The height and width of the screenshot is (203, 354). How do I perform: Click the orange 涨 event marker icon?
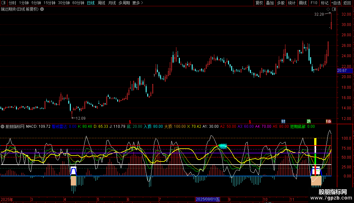click(329, 121)
